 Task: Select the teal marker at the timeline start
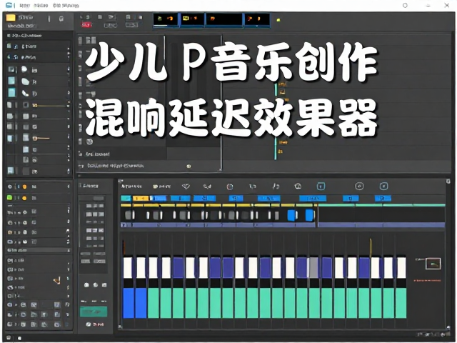pyautogui.click(x=126, y=199)
